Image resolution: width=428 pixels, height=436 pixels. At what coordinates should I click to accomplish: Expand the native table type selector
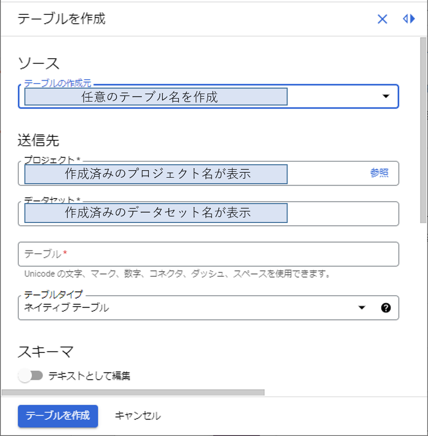(x=362, y=308)
